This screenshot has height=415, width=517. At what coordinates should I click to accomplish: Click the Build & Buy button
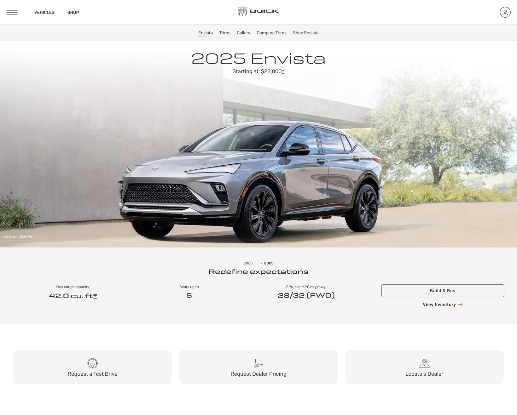pos(443,291)
